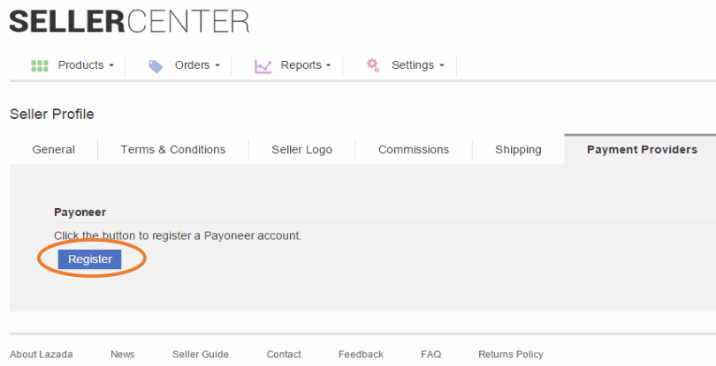Click the purple Reports chart icon
716x366 pixels.
point(263,65)
